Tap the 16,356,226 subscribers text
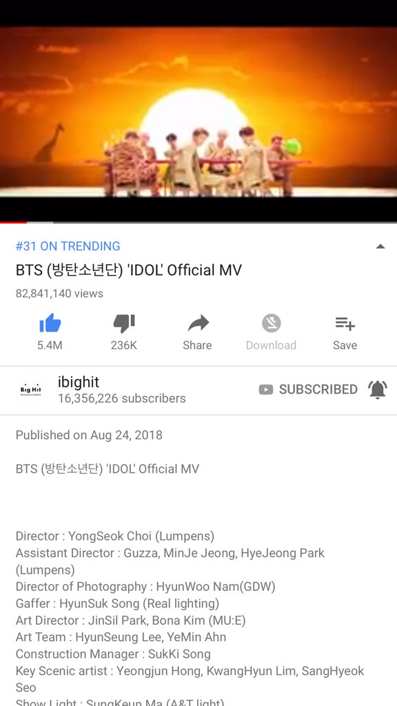Screen dimensions: 397x706 [121, 399]
